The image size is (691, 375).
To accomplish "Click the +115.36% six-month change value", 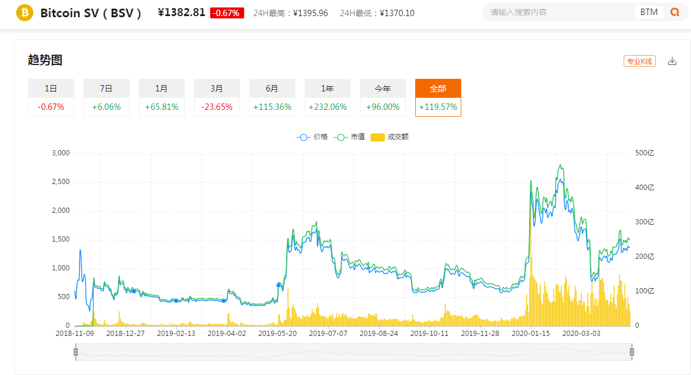I will [272, 107].
